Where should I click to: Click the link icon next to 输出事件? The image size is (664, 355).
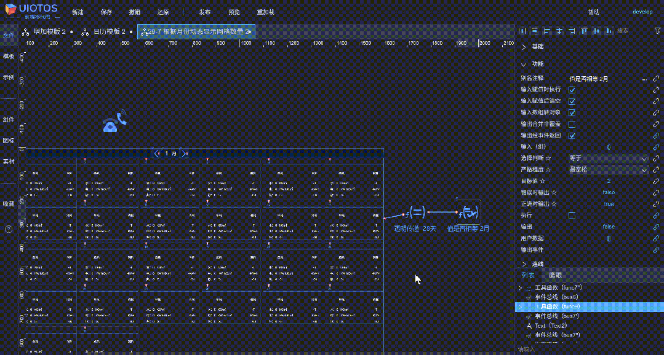(656, 250)
